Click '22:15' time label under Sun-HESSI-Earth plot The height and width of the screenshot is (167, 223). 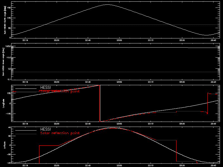tap(25, 40)
